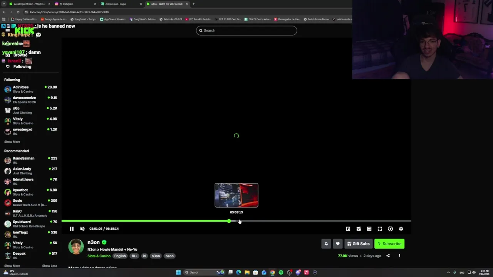Open the three-dot more options menu

click(x=399, y=256)
